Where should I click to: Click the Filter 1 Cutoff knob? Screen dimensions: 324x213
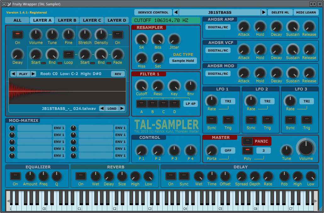point(142,86)
